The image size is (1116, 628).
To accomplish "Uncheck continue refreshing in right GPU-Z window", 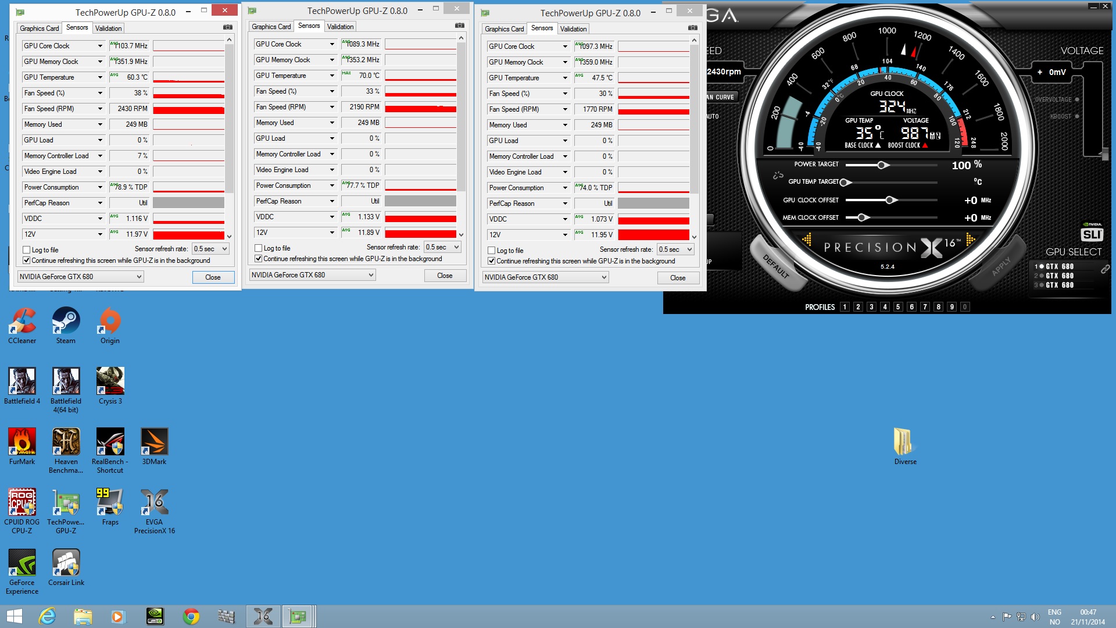I will [491, 261].
